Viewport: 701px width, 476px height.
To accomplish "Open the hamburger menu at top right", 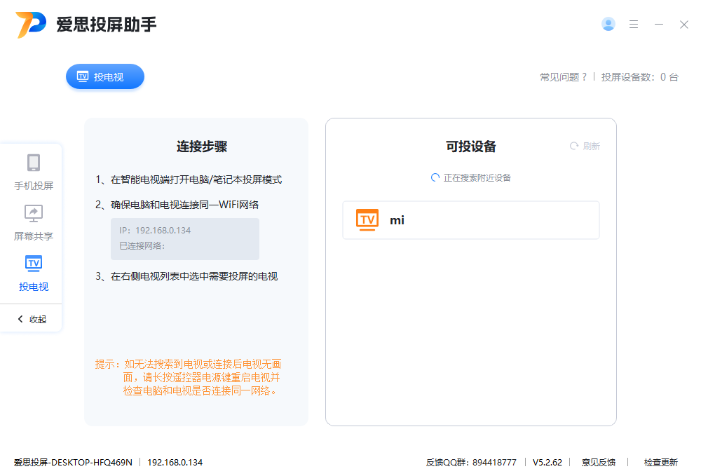I will (634, 24).
